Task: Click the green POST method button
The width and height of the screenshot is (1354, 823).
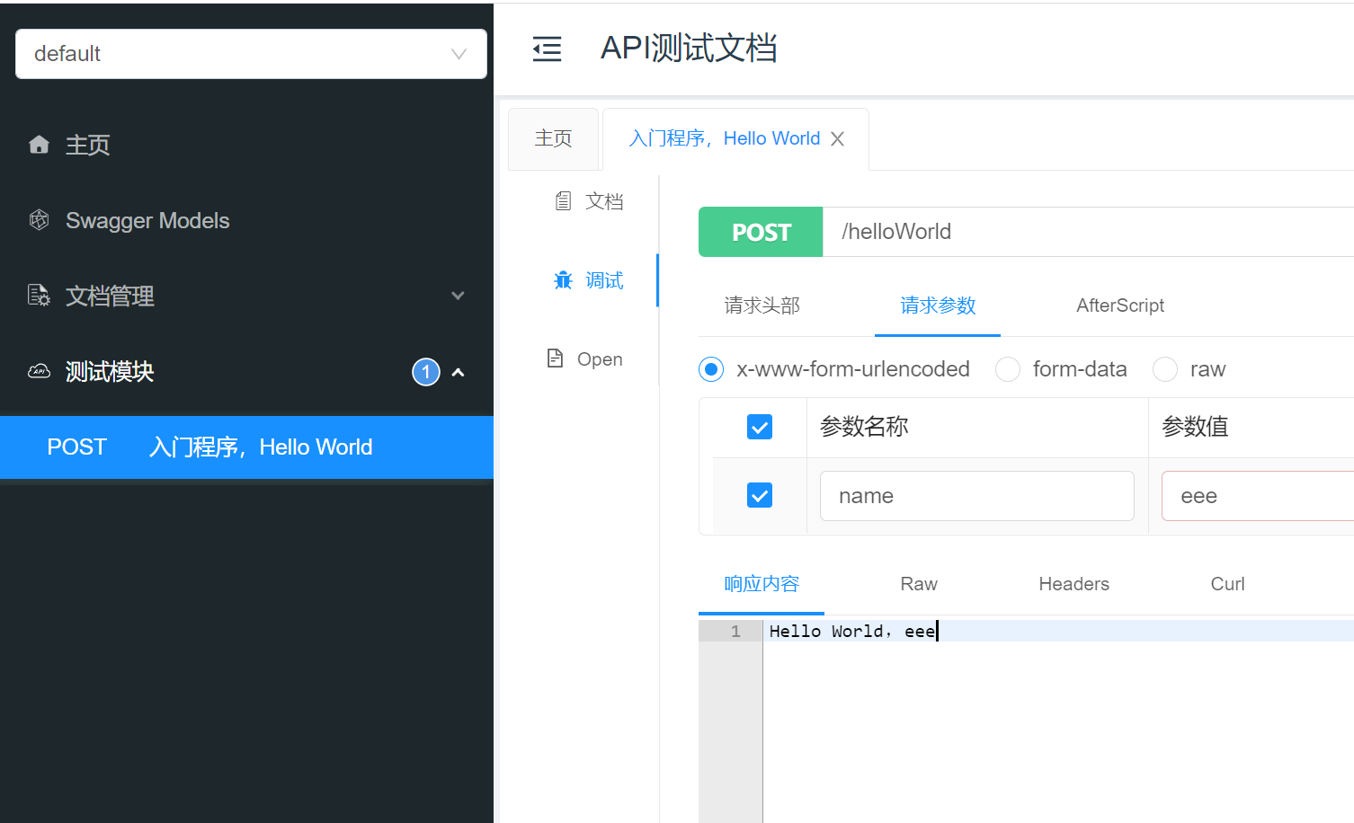Action: [x=761, y=232]
